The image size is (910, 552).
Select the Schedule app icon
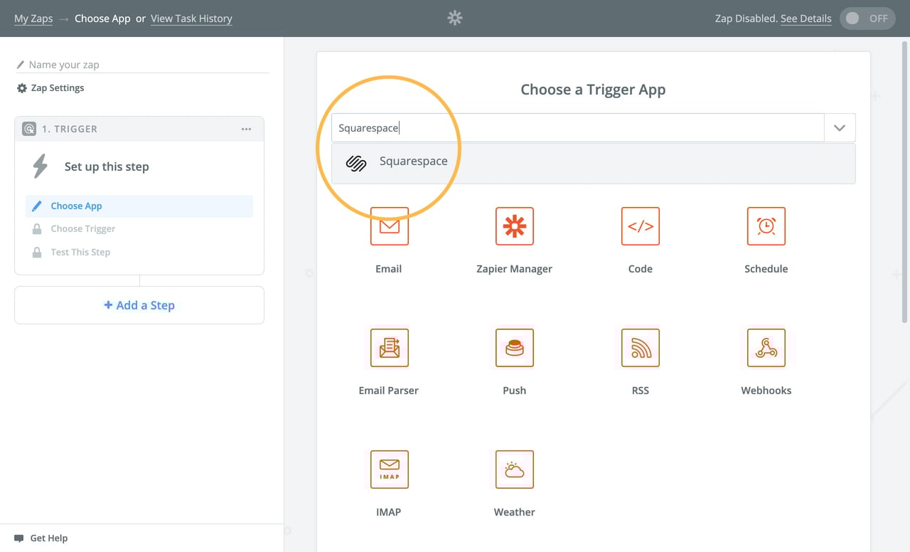[x=766, y=226]
